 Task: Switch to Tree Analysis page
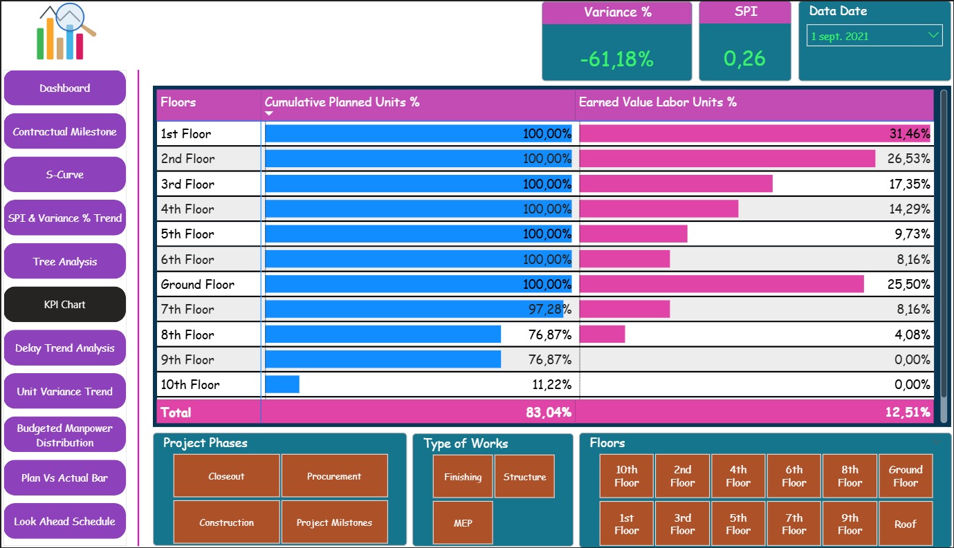tap(65, 261)
